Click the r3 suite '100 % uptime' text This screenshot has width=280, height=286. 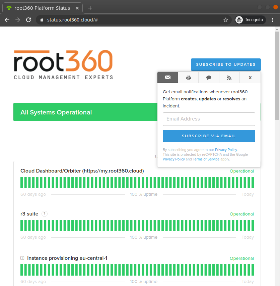click(144, 237)
